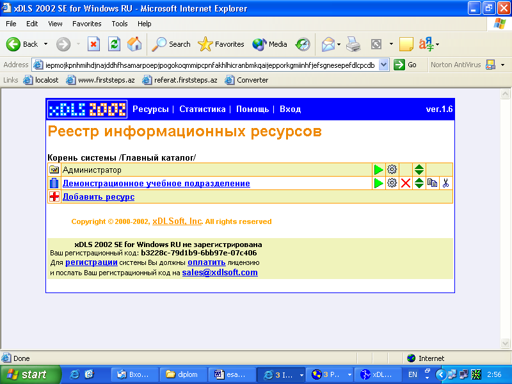Viewport: 512px width, 384px height.
Task: Click Internet Explorer quick launch icon
Action: pyautogui.click(x=74, y=374)
